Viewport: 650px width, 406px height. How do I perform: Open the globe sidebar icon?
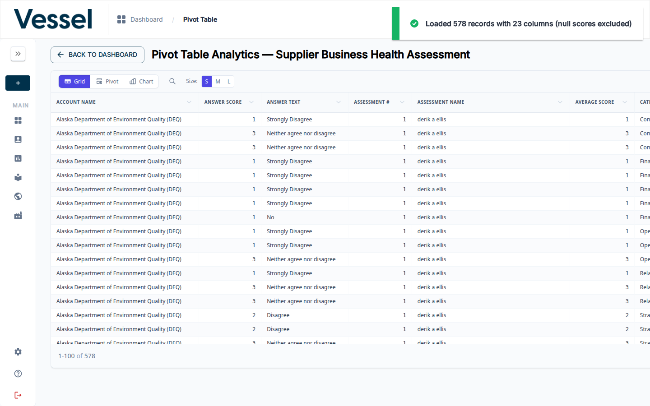(18, 196)
